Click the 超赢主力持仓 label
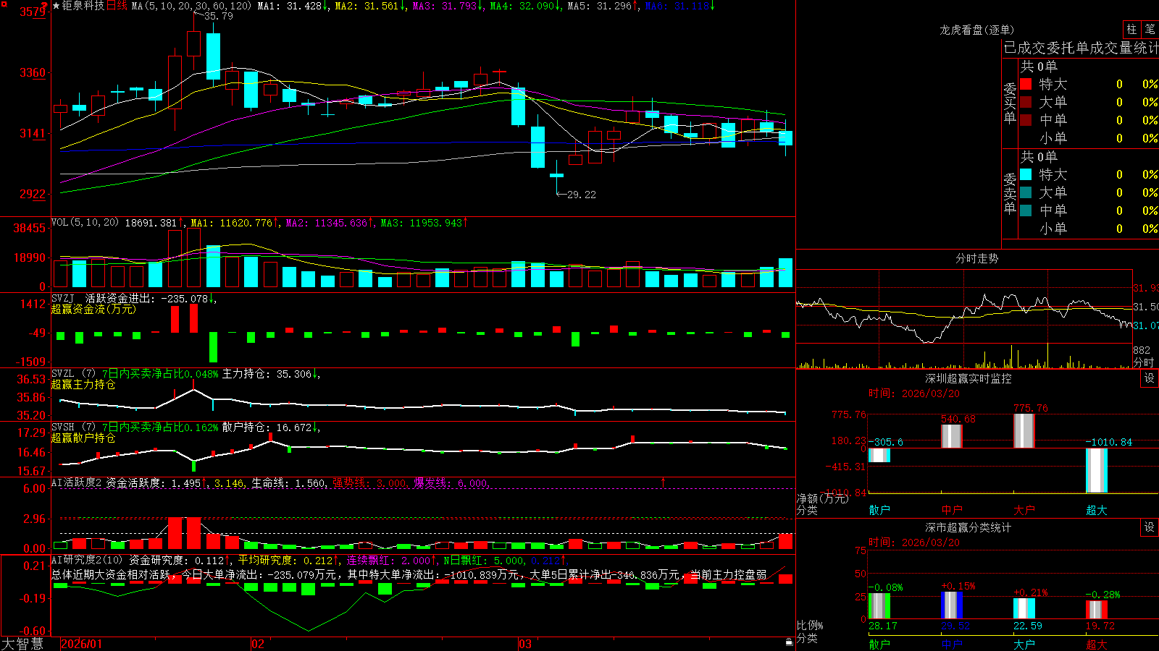1159x651 pixels. click(83, 384)
